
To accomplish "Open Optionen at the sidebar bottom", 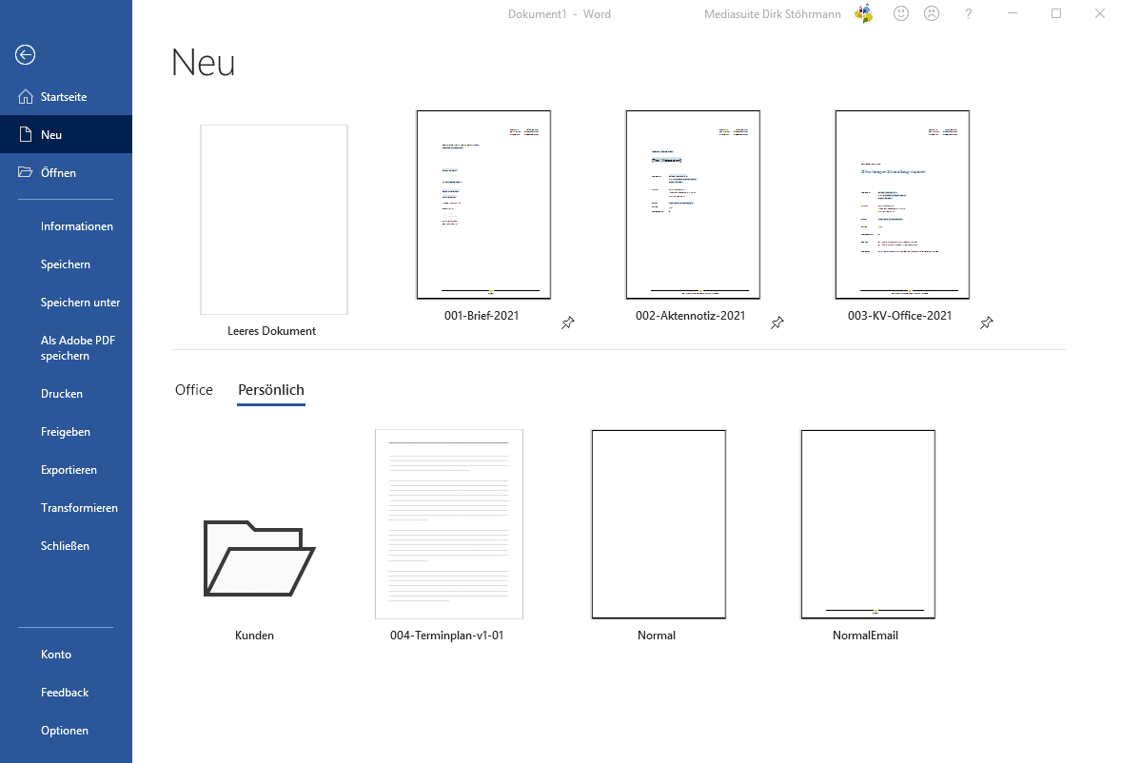I will point(65,731).
